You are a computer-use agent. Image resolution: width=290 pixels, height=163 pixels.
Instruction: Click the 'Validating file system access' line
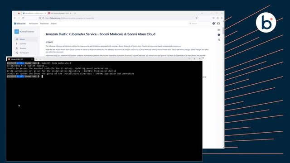(x=27, y=66)
